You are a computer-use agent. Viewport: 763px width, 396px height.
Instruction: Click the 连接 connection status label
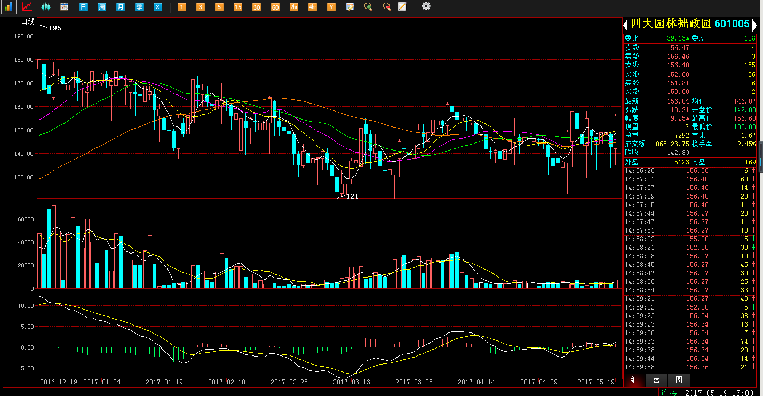coord(669,392)
